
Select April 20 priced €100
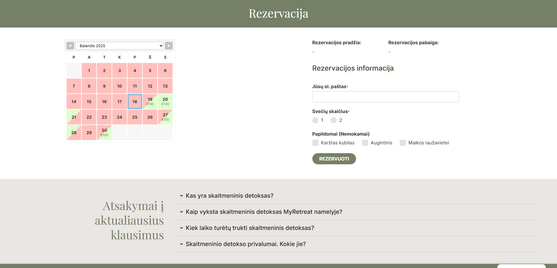(165, 101)
